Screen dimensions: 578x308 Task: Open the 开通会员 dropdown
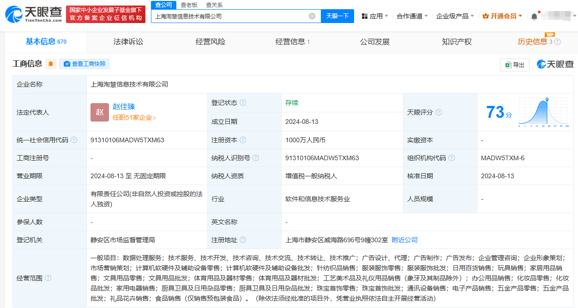coord(502,16)
